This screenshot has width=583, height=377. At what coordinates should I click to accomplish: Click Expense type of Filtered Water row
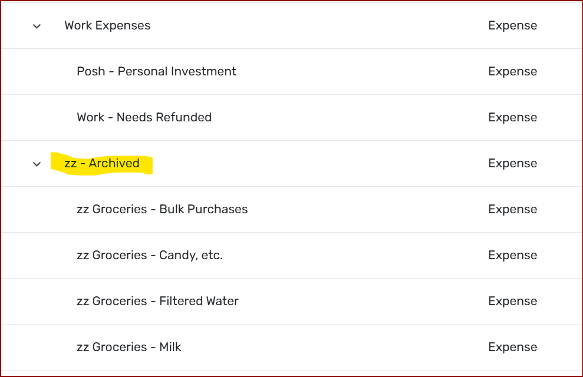click(x=512, y=301)
